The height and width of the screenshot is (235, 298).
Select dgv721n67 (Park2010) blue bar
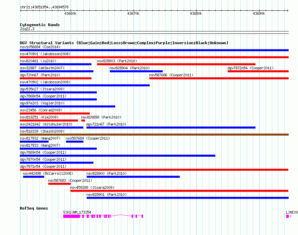171,128
